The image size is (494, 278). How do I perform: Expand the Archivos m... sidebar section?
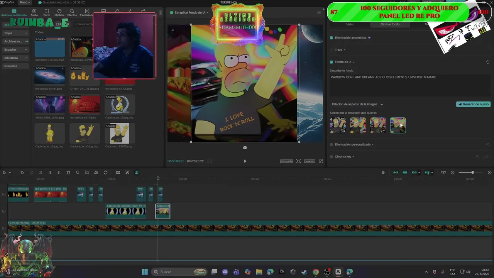[x=15, y=41]
